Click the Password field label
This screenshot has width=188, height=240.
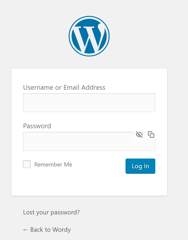click(x=37, y=126)
